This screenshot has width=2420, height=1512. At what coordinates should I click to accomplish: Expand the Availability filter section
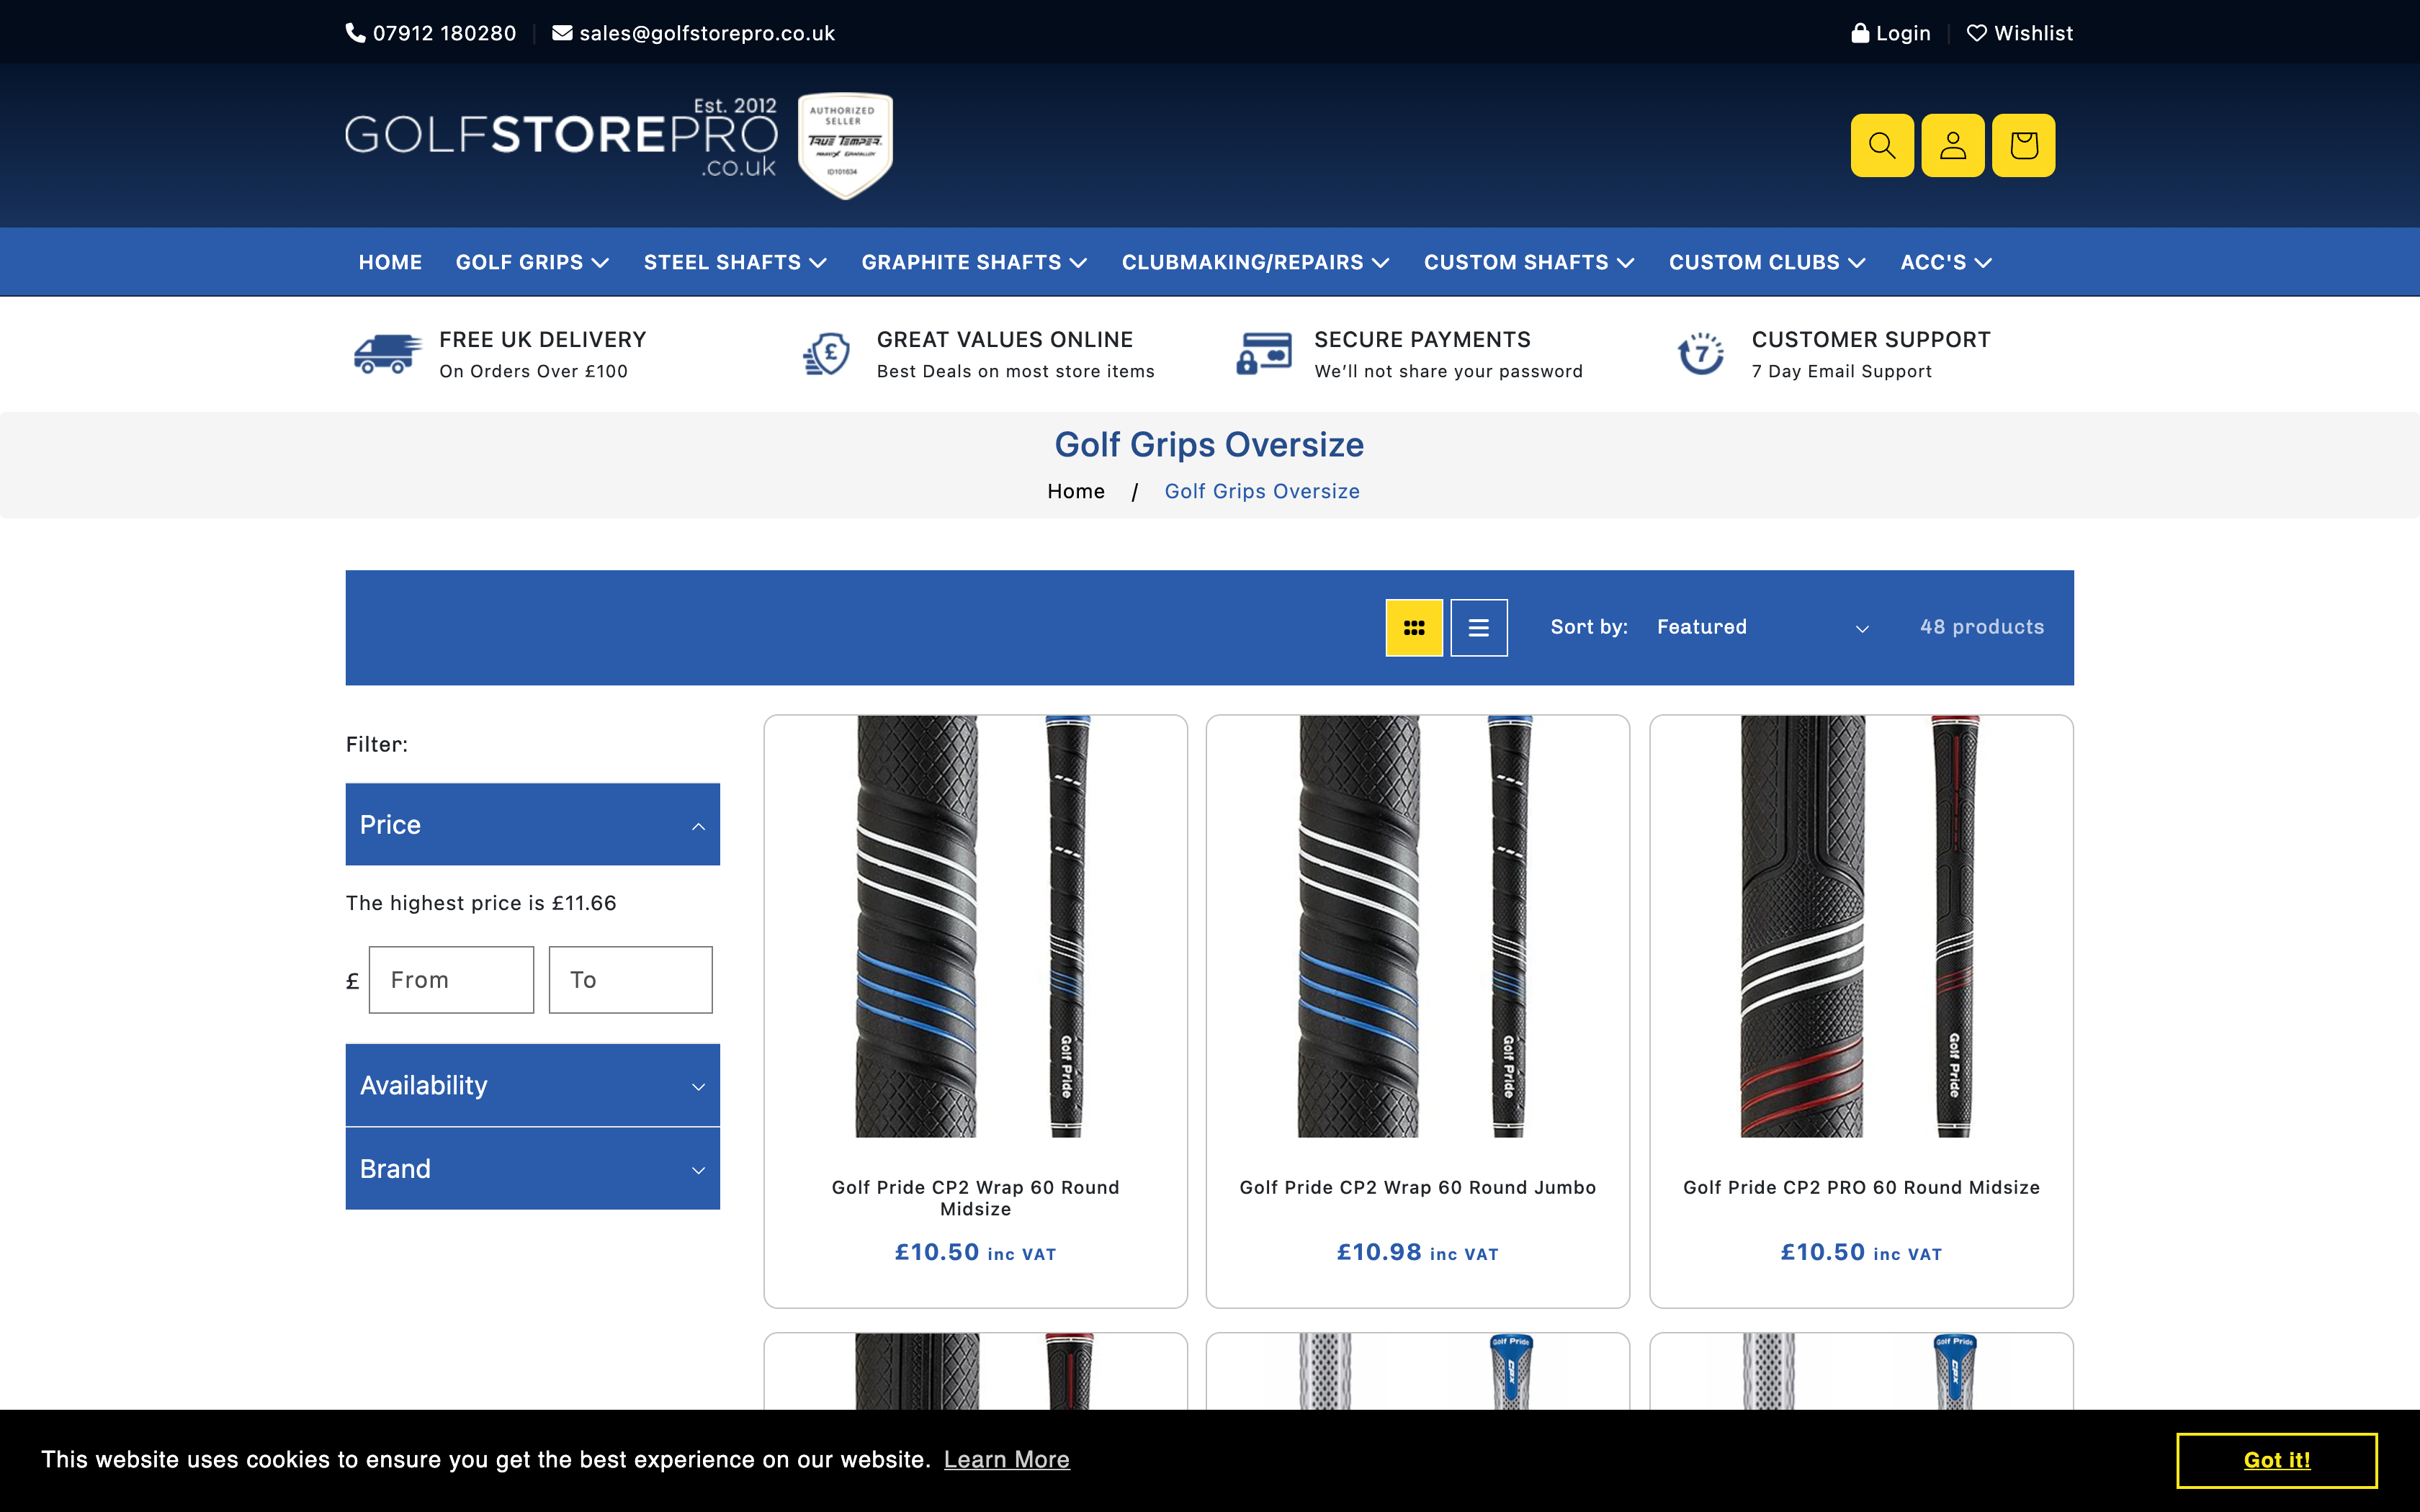click(x=533, y=1085)
